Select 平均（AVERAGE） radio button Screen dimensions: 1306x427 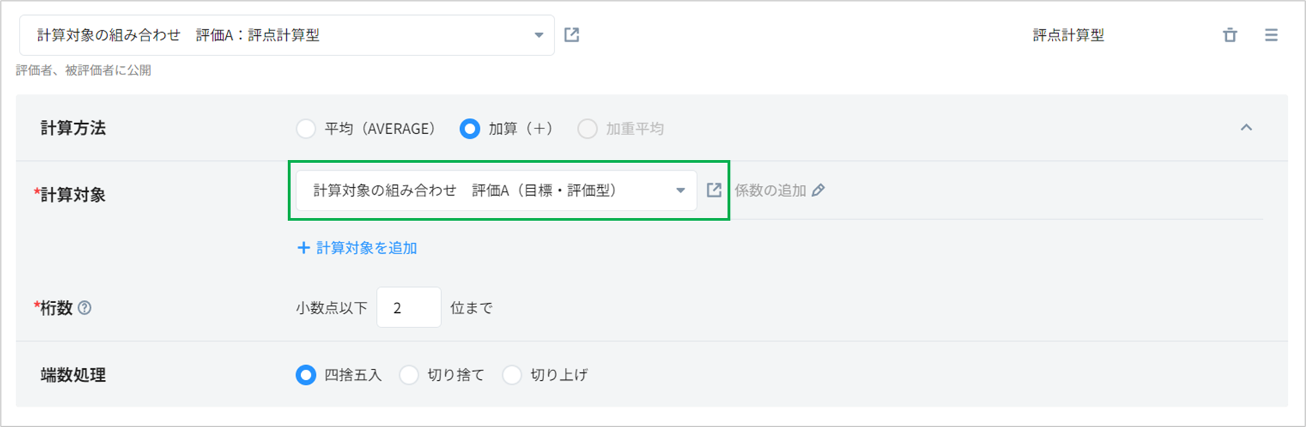pos(306,128)
